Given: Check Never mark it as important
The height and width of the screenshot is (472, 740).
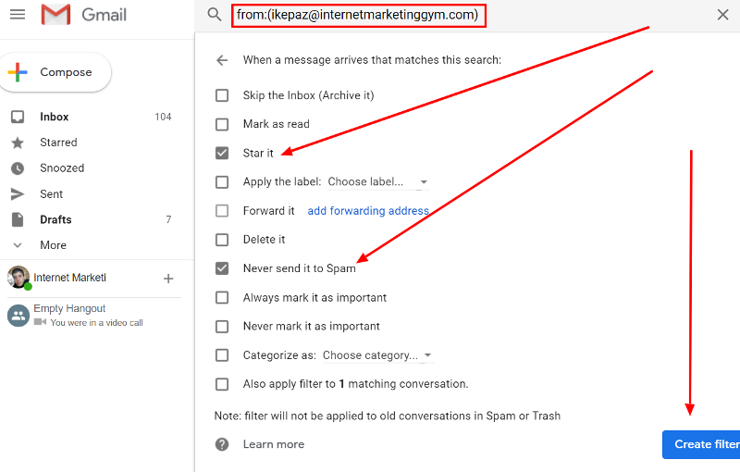Looking at the screenshot, I should 222,326.
